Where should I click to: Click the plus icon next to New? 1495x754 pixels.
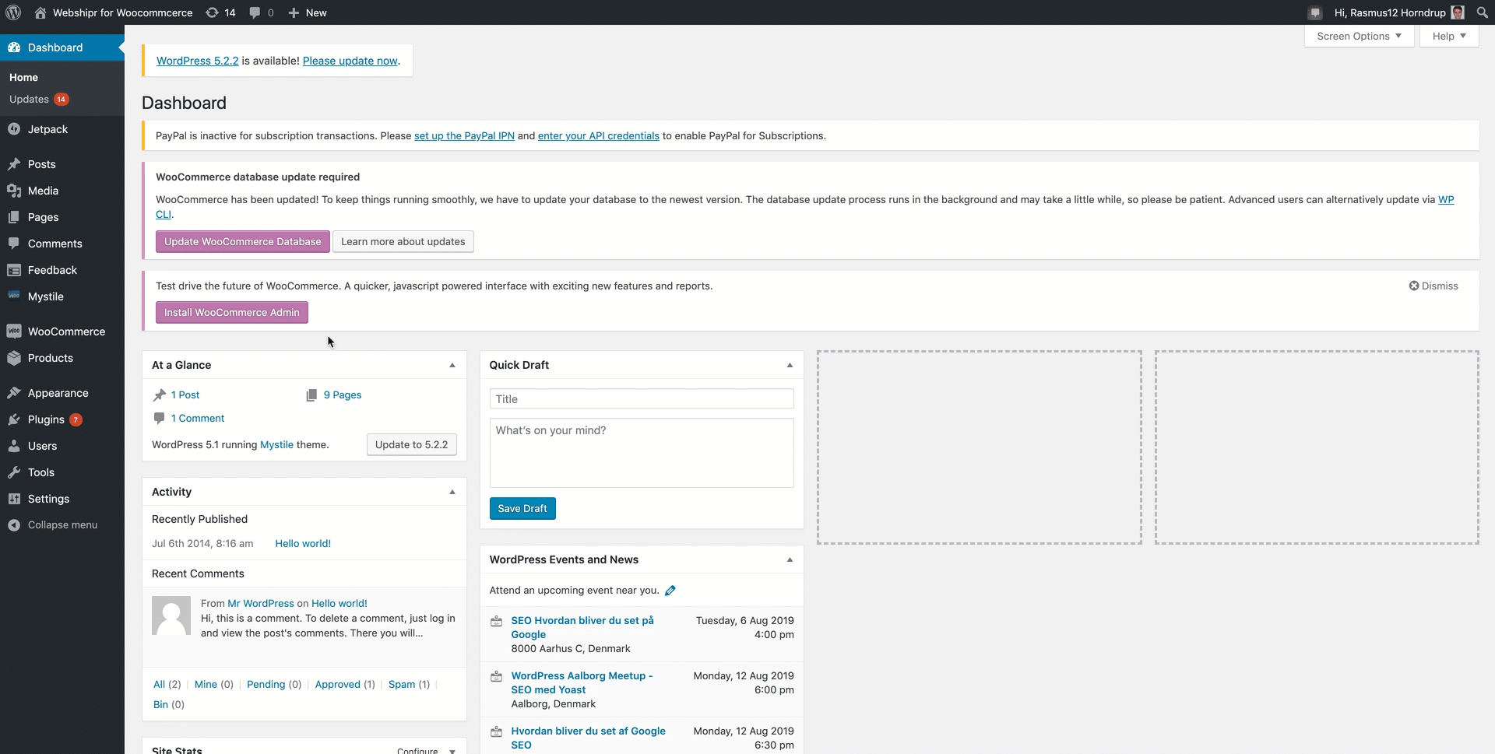[x=294, y=12]
